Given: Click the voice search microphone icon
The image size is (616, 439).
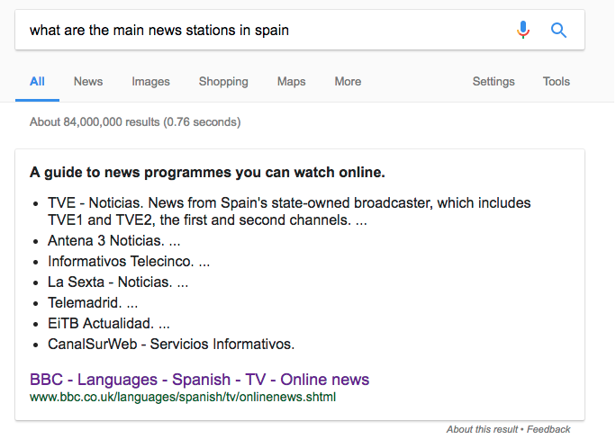Looking at the screenshot, I should pyautogui.click(x=523, y=30).
